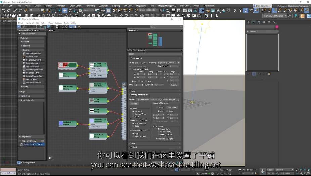Open the Graph Editors menu
Viewport: 311px width, 176px height.
(75, 6)
